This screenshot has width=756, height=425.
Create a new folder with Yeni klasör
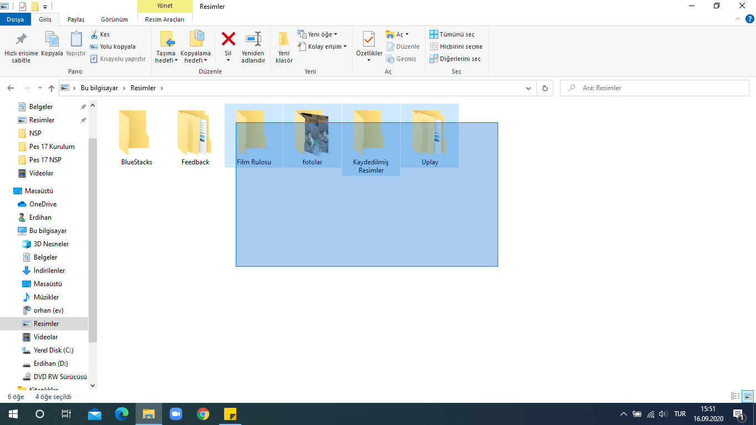click(284, 48)
